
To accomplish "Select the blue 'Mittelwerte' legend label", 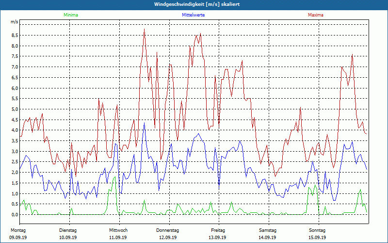I will tap(193, 15).
